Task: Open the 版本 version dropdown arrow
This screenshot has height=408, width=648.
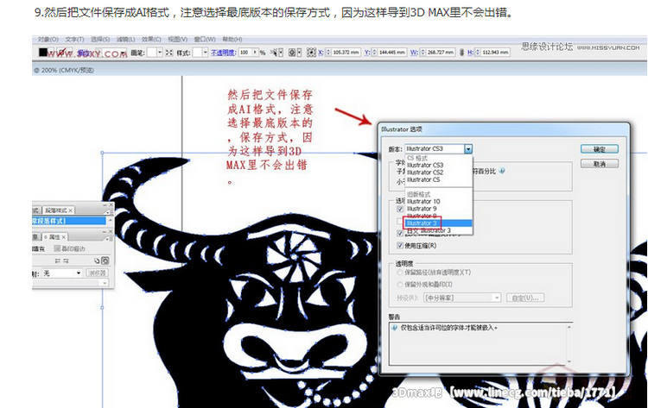Action: coord(467,149)
